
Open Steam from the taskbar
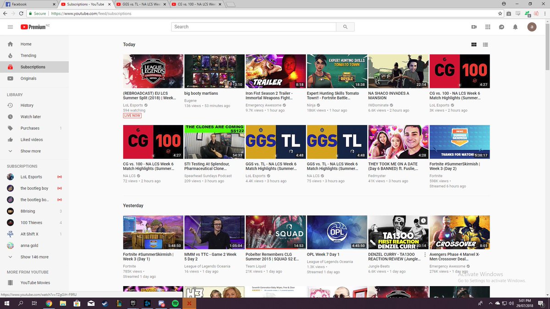pyautogui.click(x=104, y=303)
